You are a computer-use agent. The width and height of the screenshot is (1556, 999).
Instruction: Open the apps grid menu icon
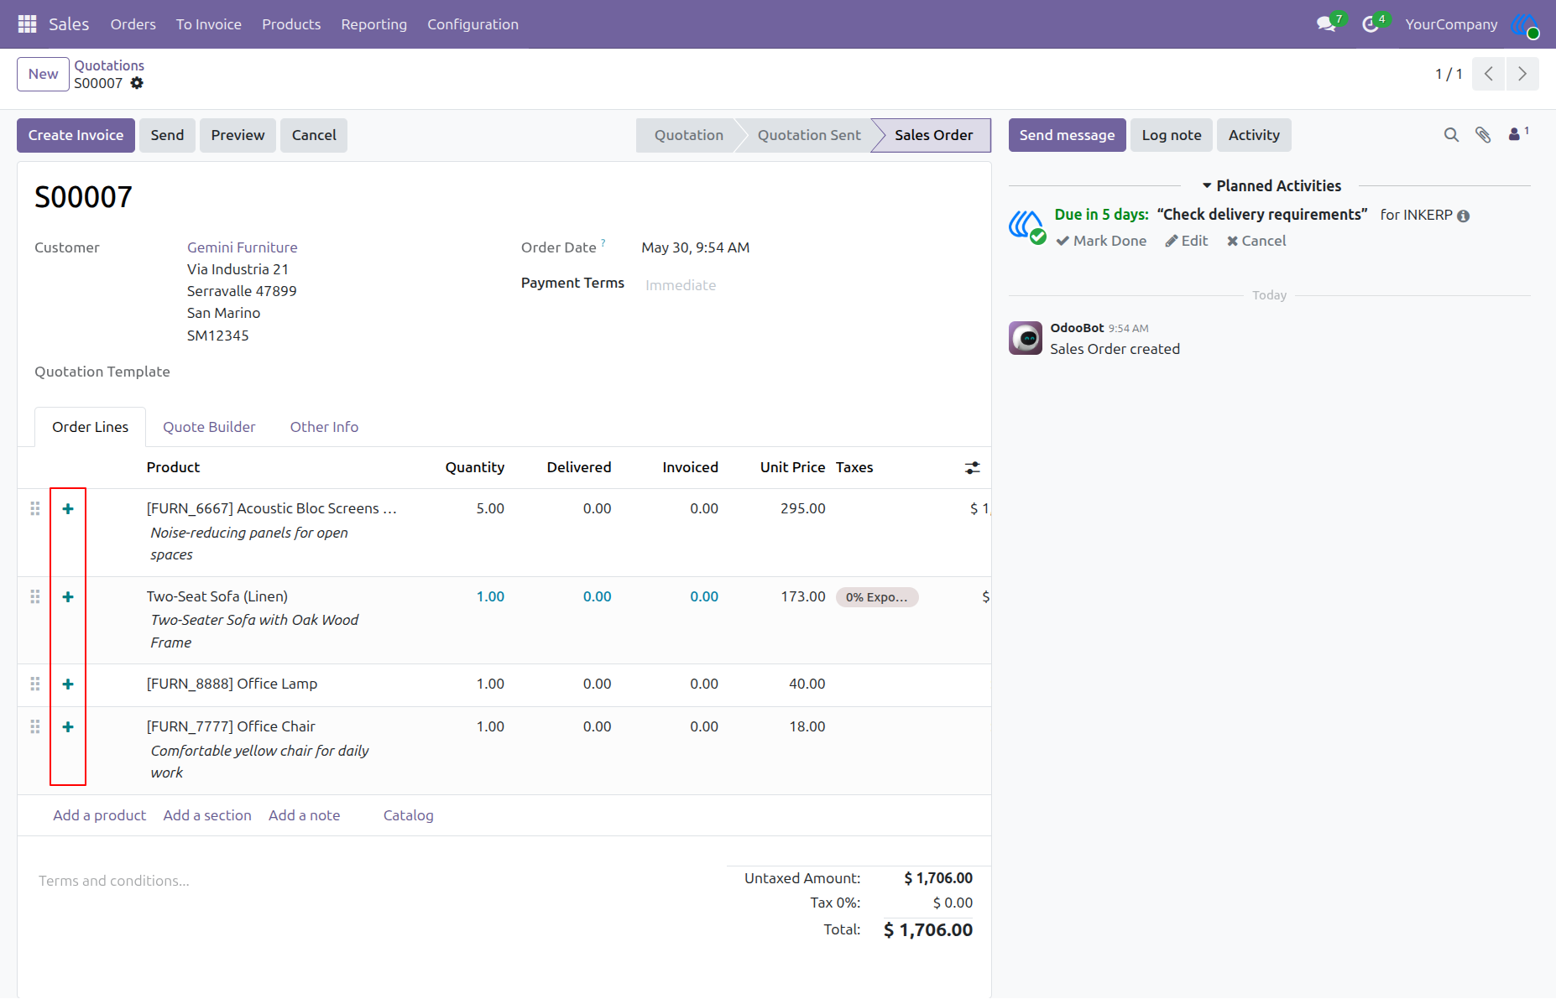point(27,24)
